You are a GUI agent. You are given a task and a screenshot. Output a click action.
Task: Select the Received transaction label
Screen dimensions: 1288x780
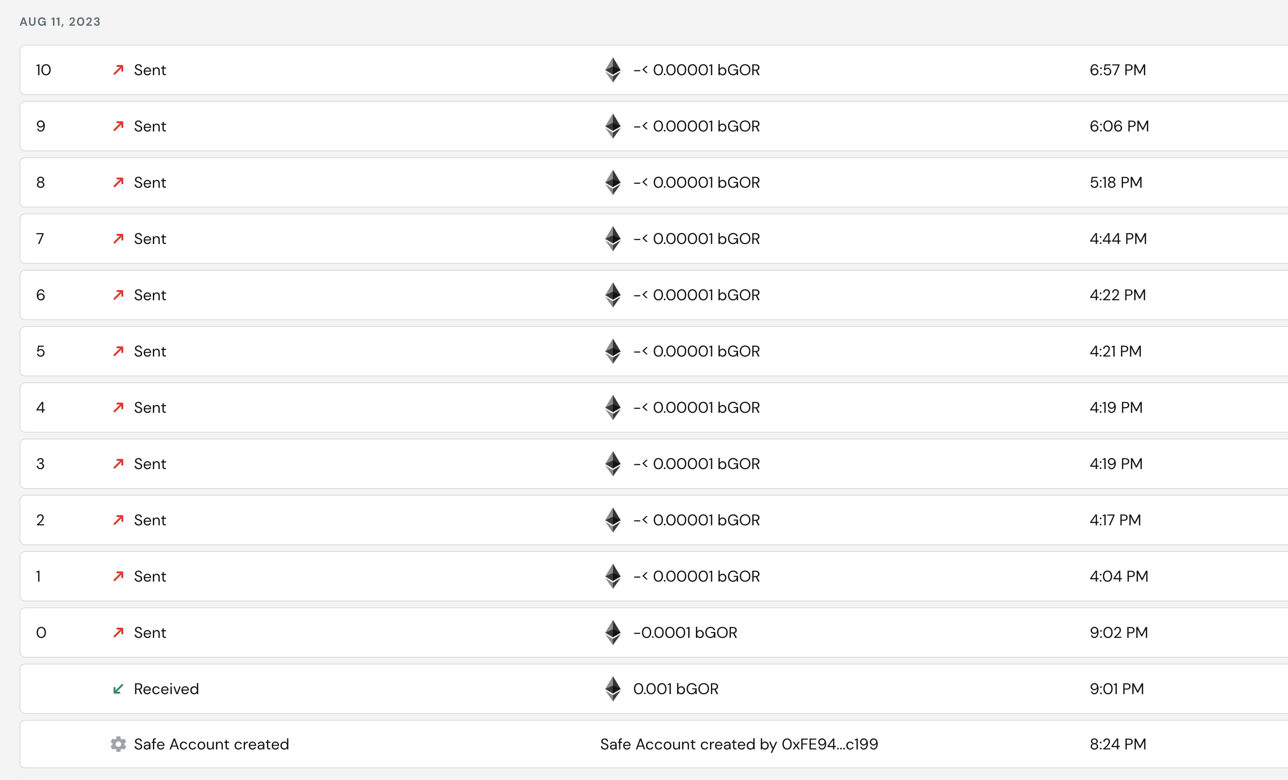point(166,689)
